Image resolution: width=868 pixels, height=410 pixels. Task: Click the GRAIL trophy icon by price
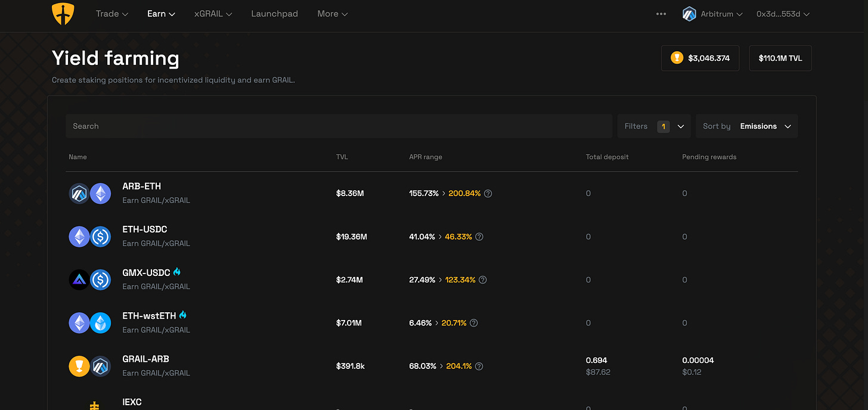[x=677, y=58]
